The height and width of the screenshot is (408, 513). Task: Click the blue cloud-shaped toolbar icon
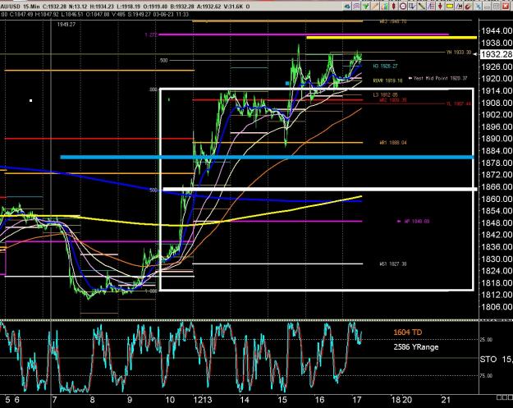tap(347, 7)
